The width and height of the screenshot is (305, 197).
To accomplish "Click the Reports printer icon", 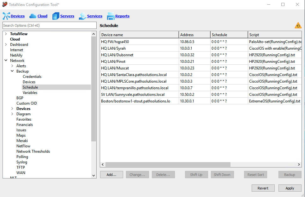I will click(x=111, y=16).
